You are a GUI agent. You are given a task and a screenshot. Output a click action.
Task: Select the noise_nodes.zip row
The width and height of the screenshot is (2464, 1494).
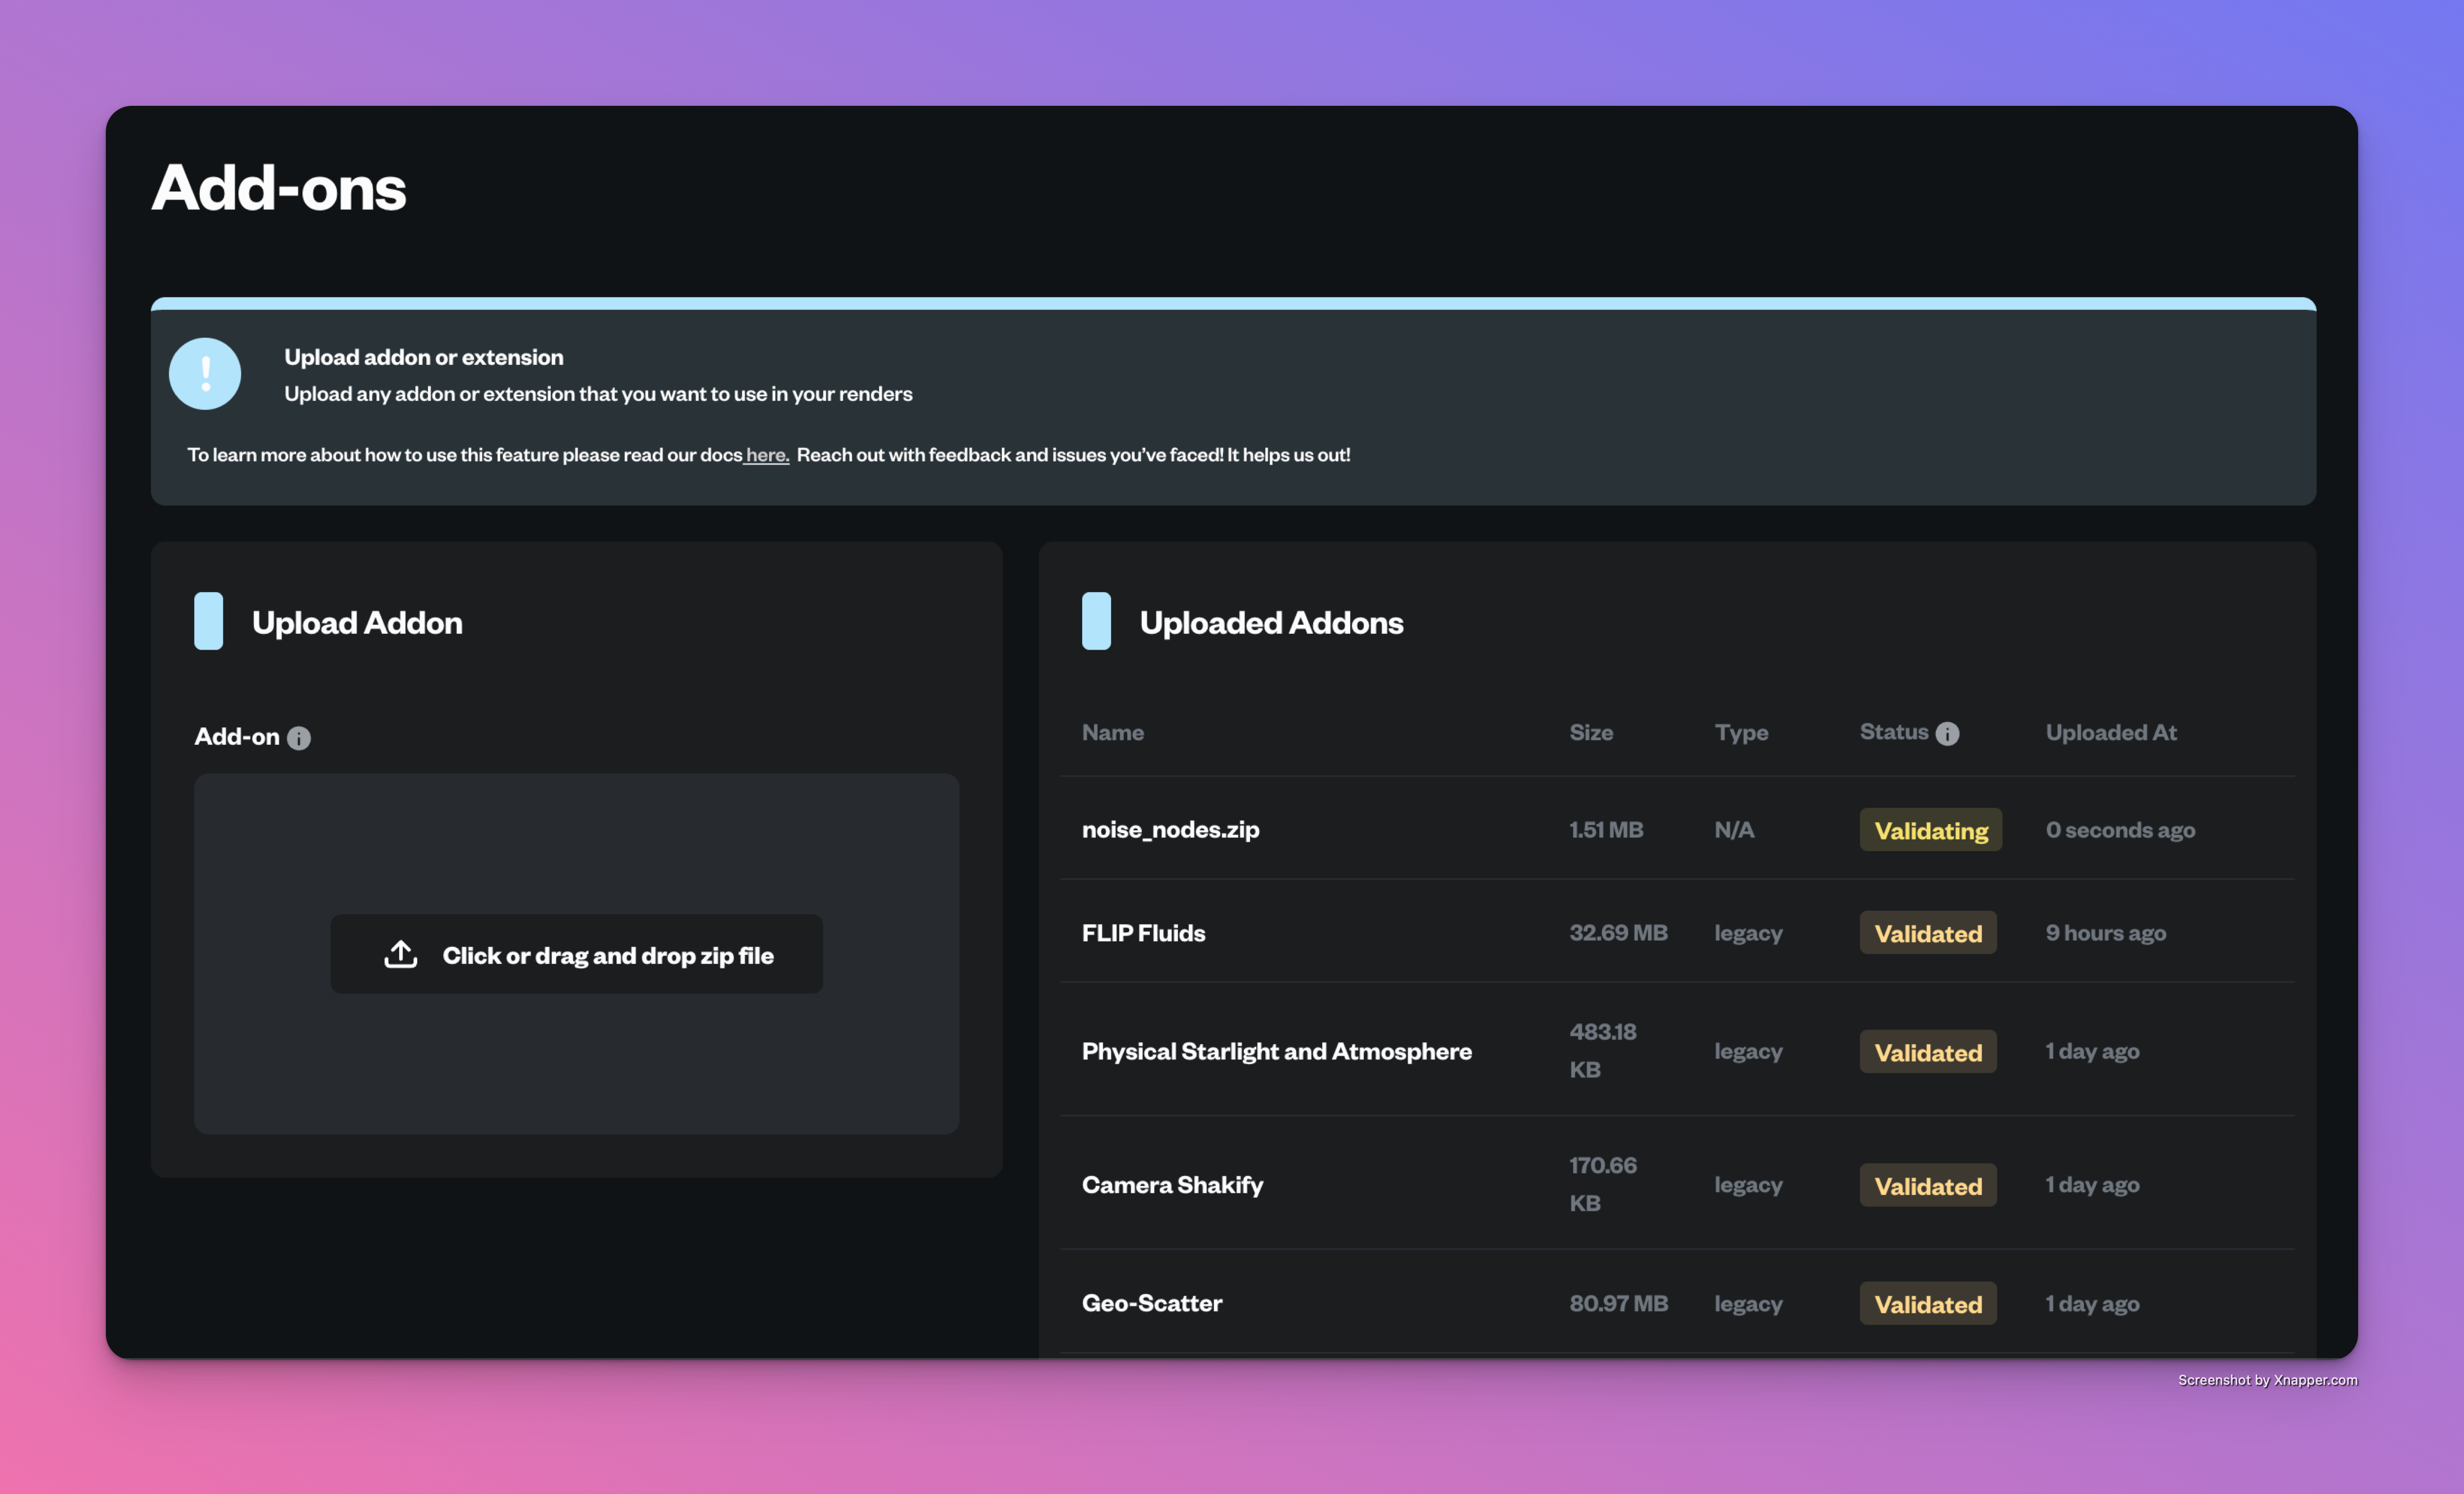[1170, 830]
